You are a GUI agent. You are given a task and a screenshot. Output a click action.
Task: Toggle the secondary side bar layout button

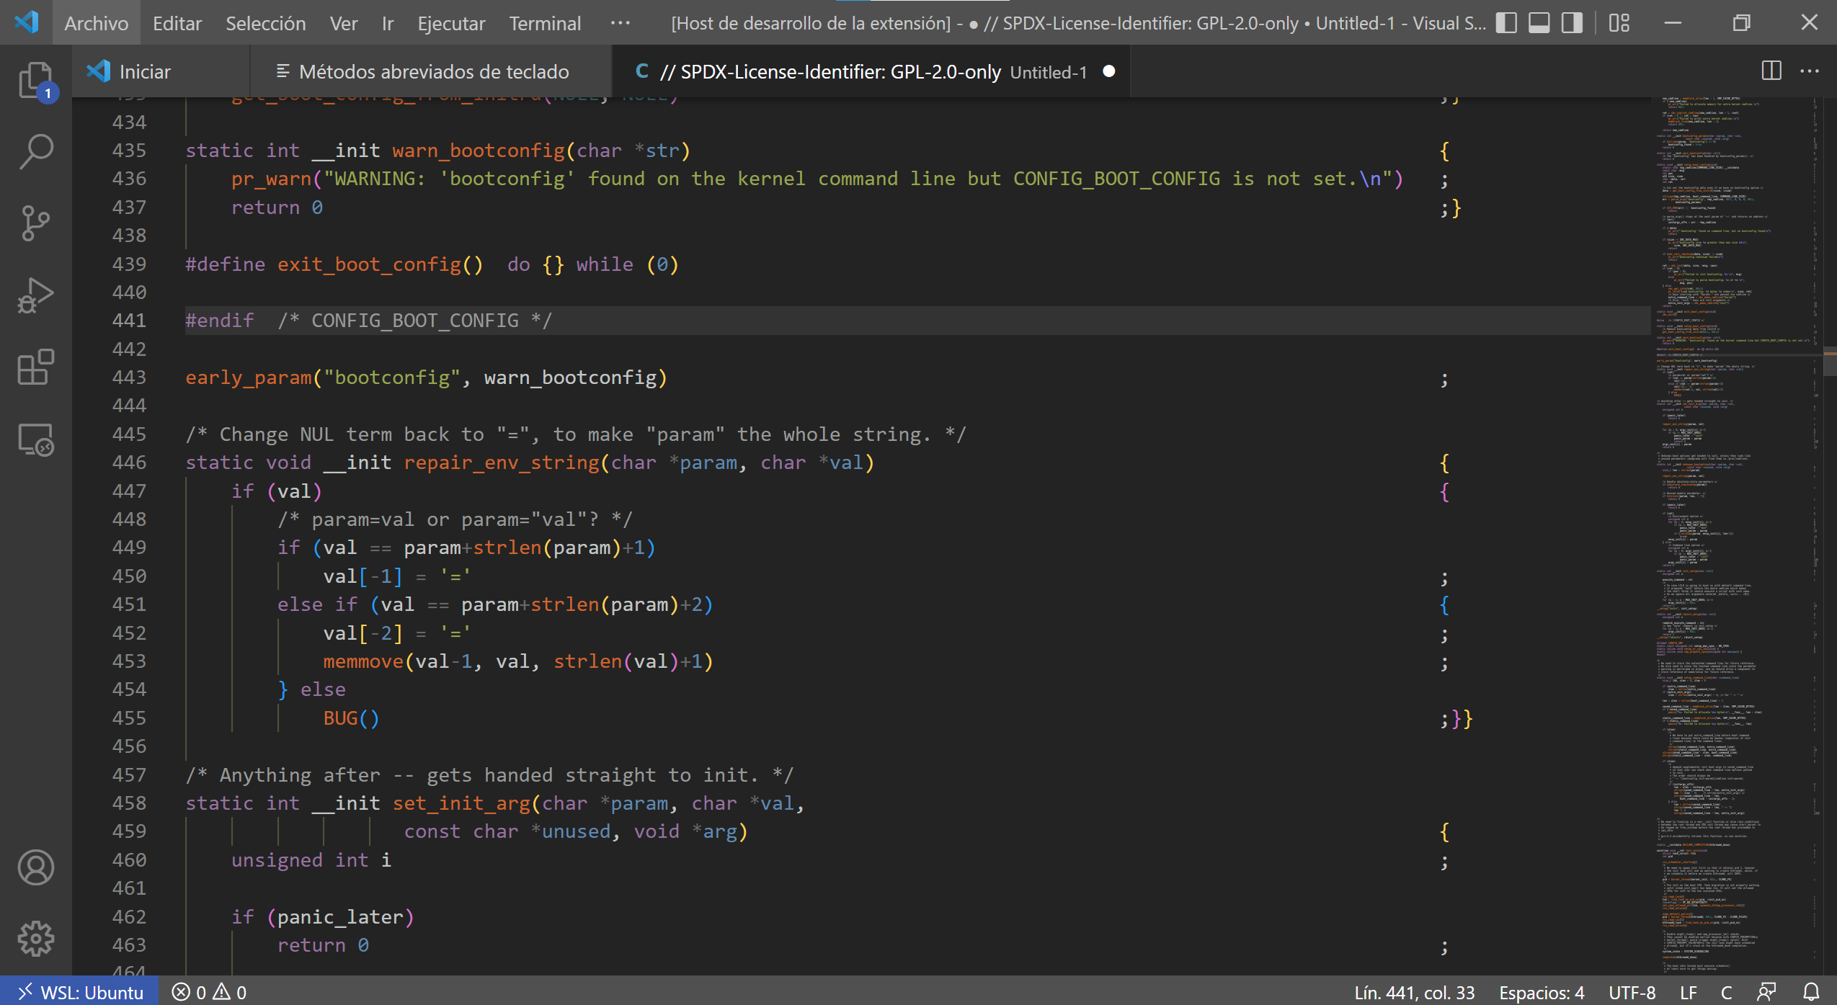[1573, 23]
